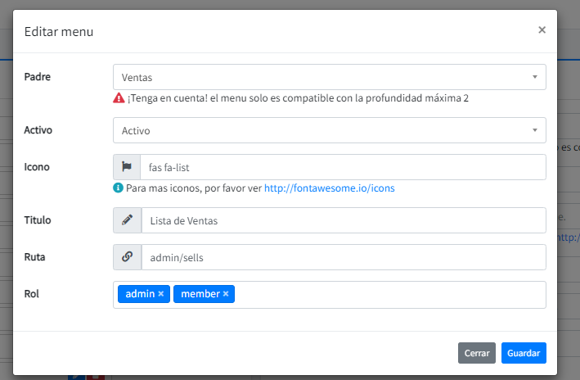Click the Ruta field containing admin/sells
This screenshot has height=380, width=580.
tap(343, 257)
